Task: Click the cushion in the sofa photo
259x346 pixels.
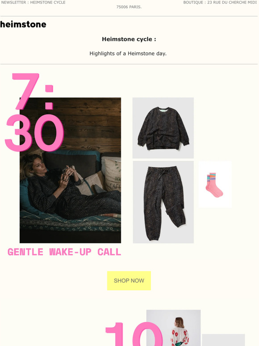Action: [x=112, y=174]
